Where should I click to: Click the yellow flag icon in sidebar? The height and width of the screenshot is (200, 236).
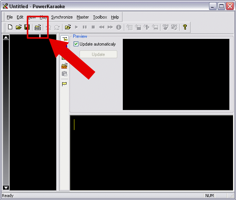(64, 84)
